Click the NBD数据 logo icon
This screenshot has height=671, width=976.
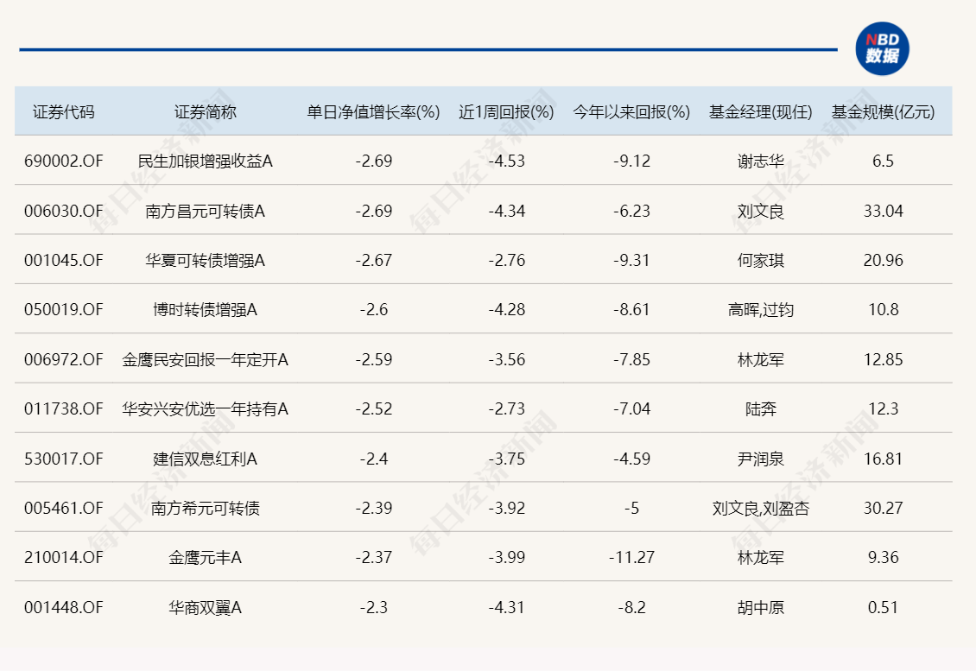pos(882,49)
